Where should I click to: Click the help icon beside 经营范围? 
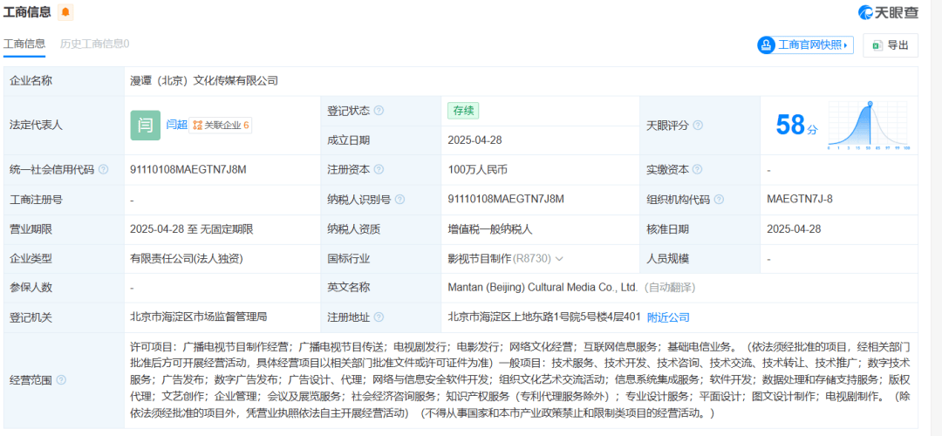pos(61,380)
